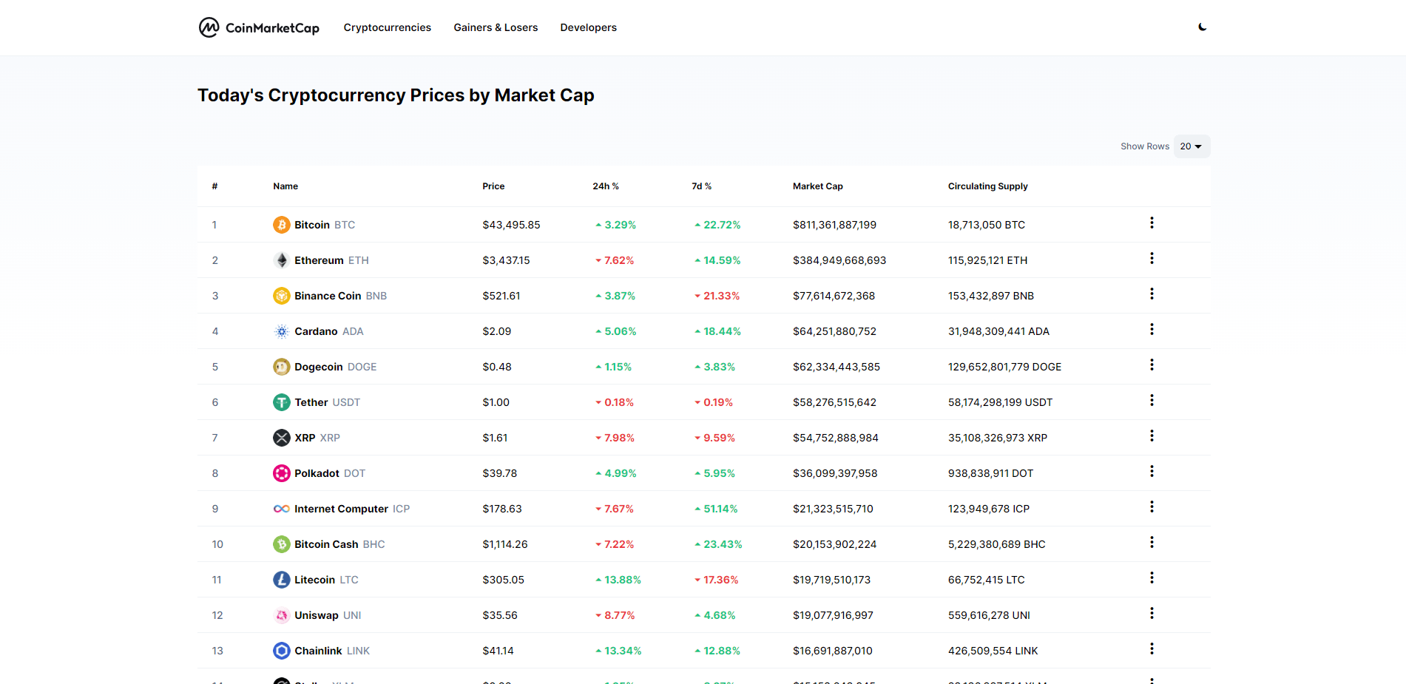Click the Uniswap unicorn icon
Screen dimensions: 1406x684
click(282, 615)
